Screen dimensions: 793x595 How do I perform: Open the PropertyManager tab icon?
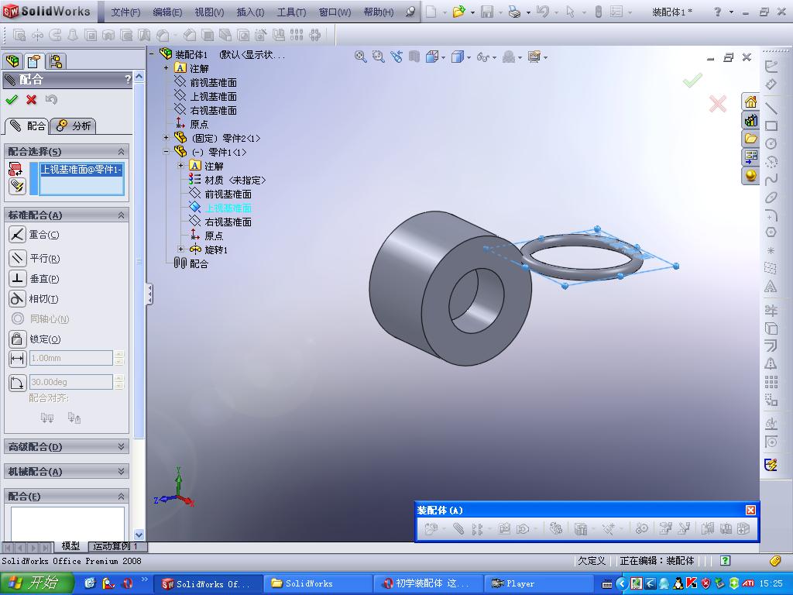34,61
